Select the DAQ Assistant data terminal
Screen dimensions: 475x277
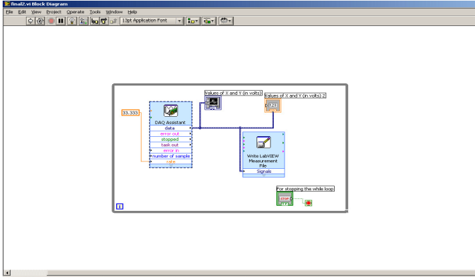pos(171,128)
